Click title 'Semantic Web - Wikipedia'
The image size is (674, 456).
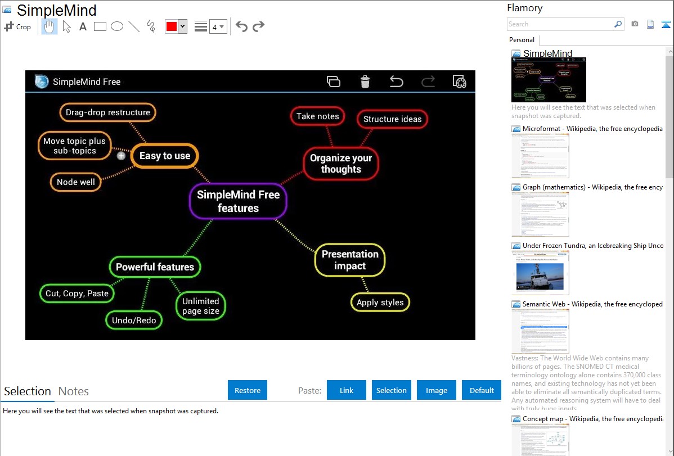coord(592,304)
